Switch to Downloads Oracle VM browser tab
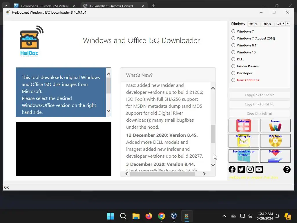297x223 pixels. [x=45, y=6]
